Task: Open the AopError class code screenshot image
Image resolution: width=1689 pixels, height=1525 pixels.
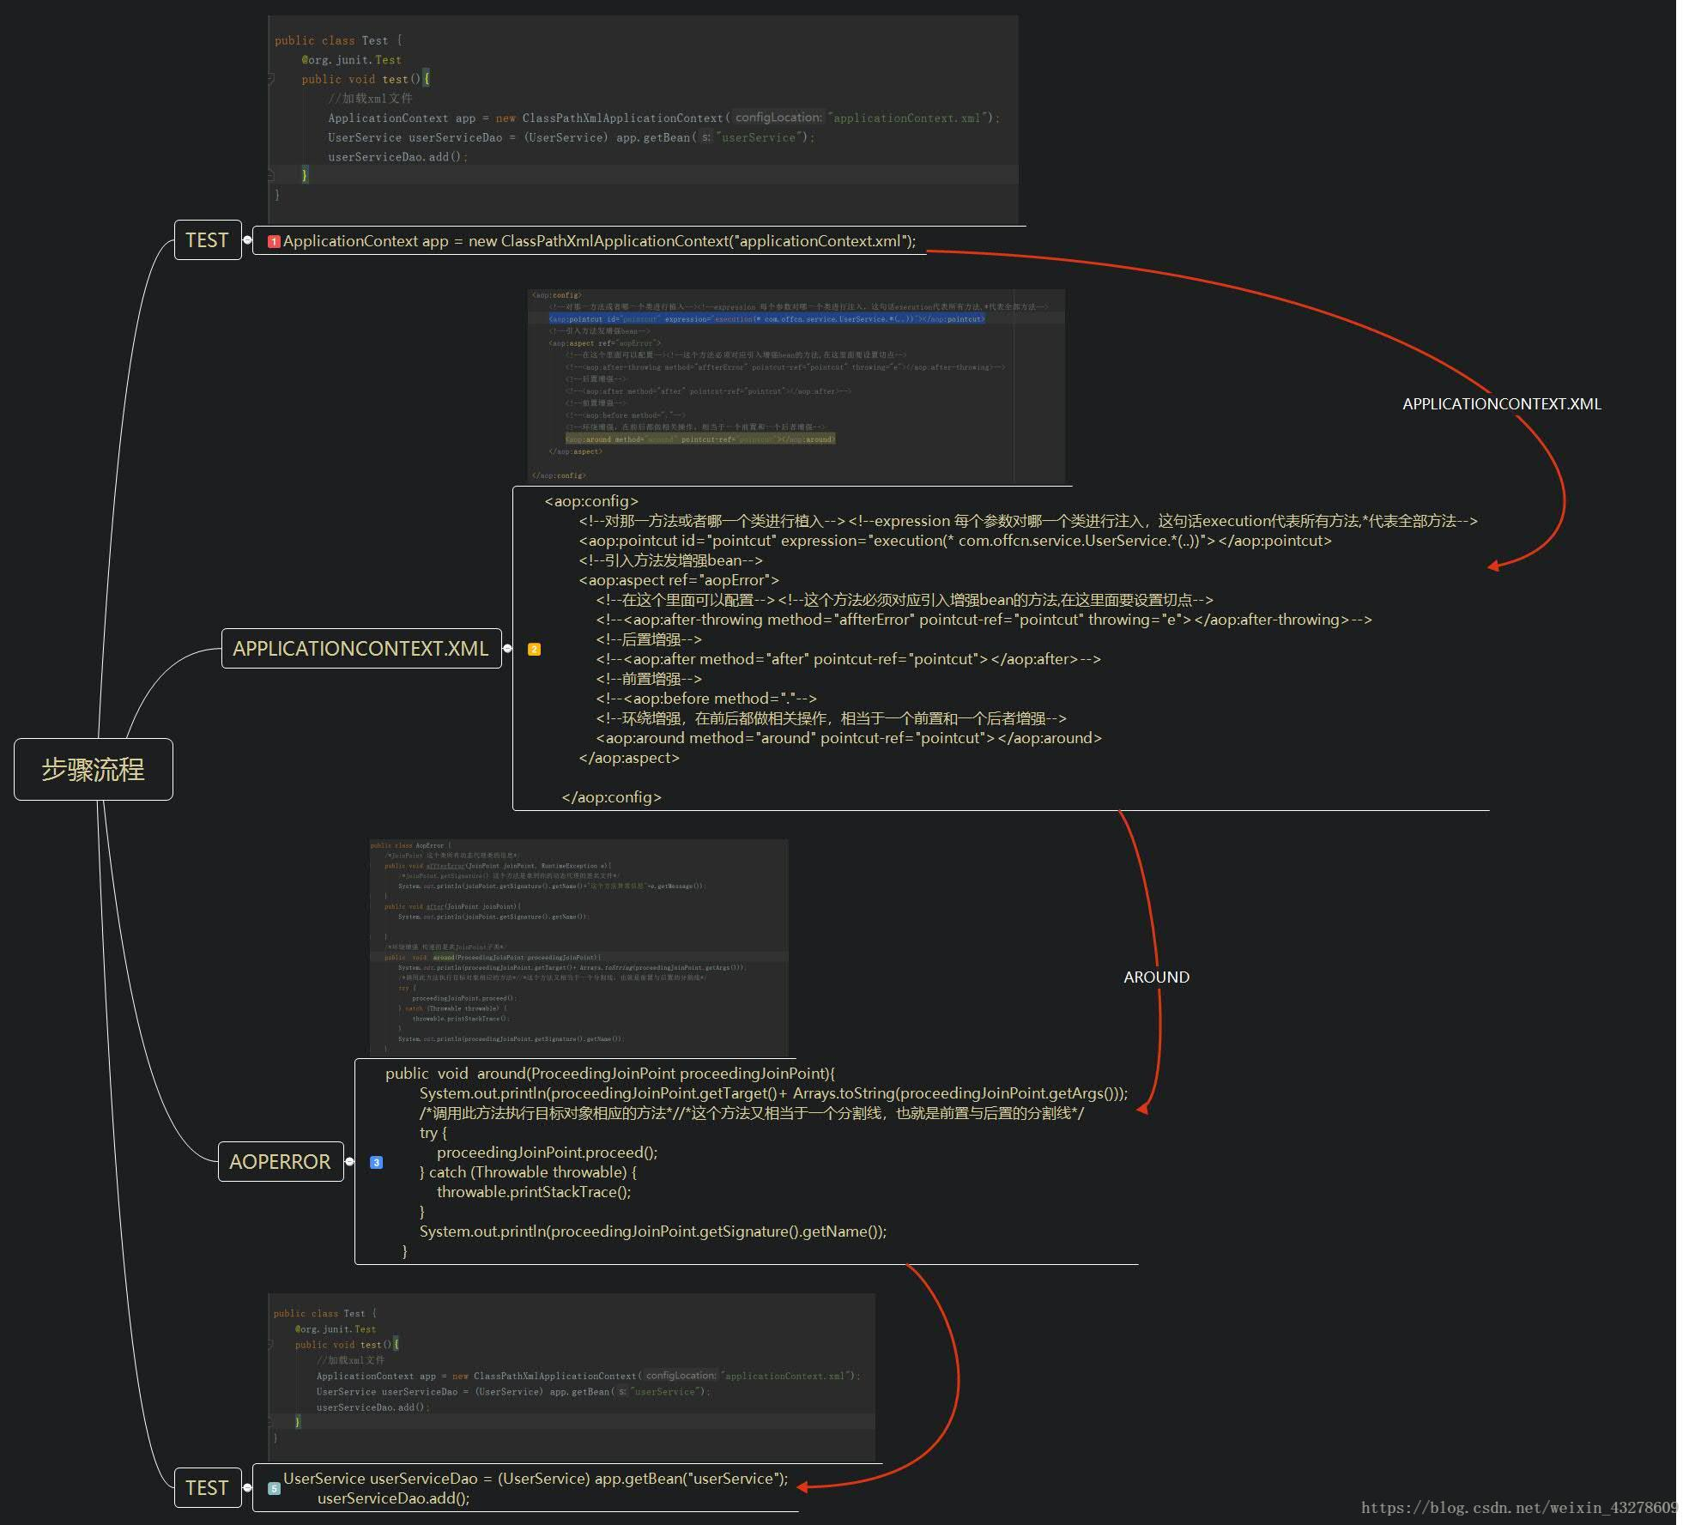Action: pyautogui.click(x=578, y=947)
